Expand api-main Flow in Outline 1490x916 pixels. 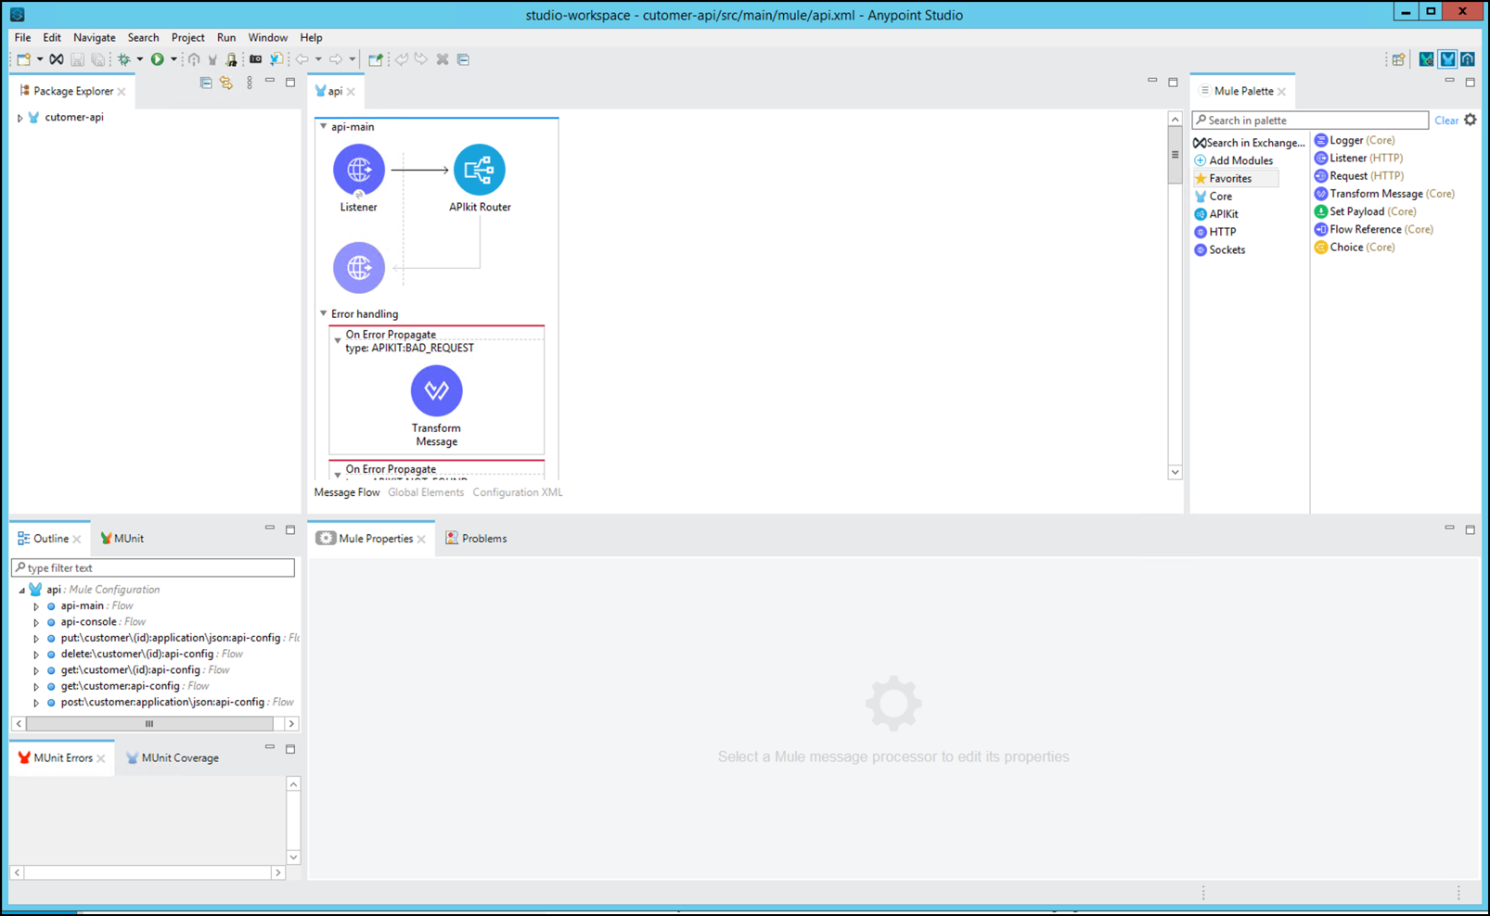click(36, 606)
